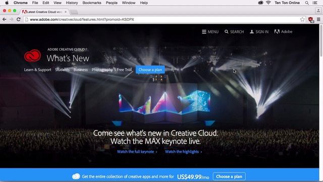This screenshot has width=323, height=182.
Task: Click the Creative Cloud eye icon in menu bar
Action: point(260,3)
